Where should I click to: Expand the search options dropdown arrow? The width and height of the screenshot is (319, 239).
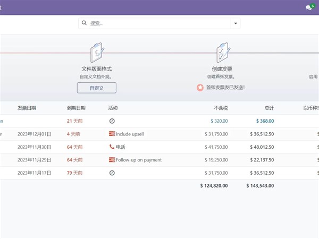coord(236,23)
